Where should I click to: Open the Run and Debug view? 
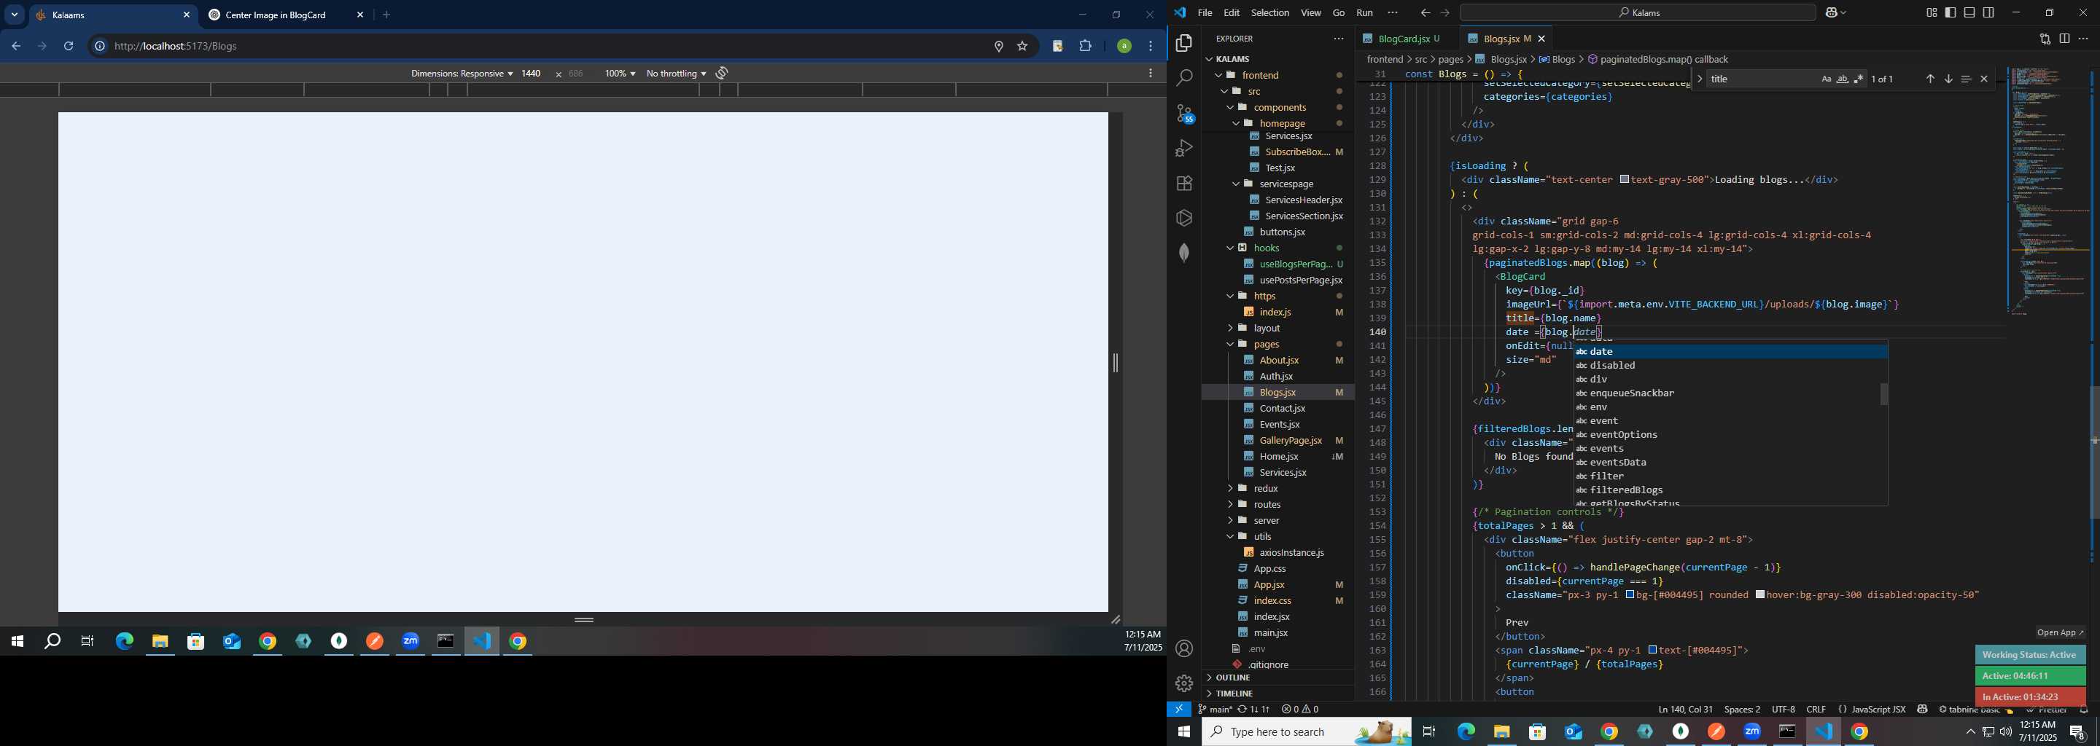(x=1183, y=148)
